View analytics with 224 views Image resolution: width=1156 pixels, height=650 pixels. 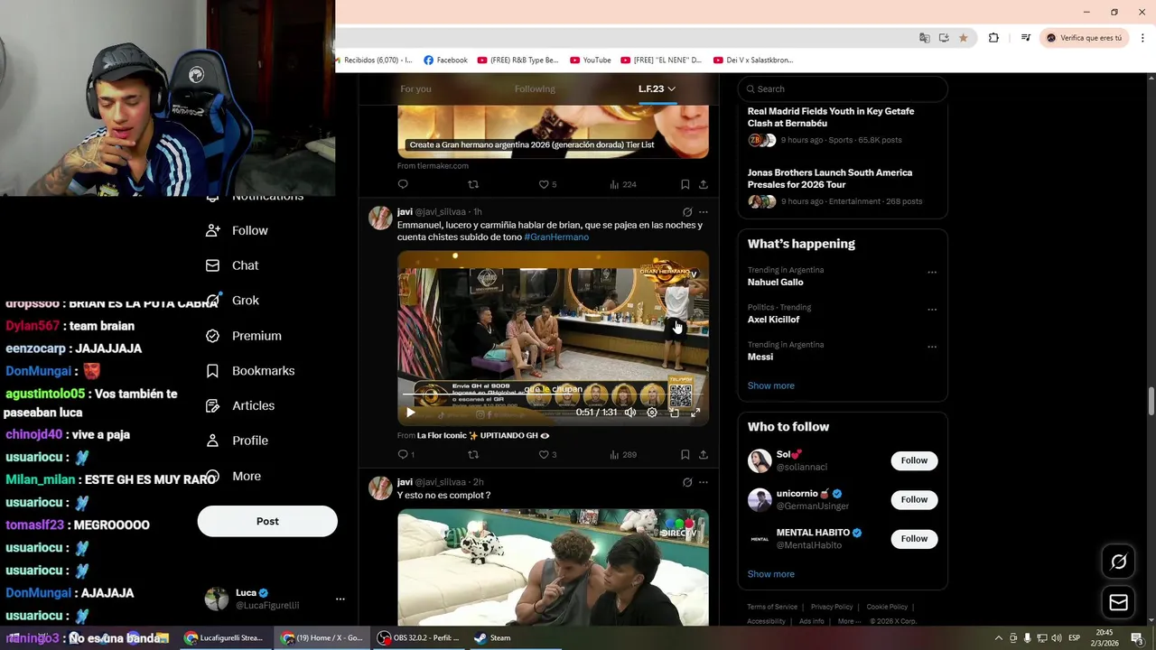(x=622, y=184)
